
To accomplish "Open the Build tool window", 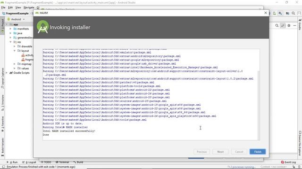I will click(78, 162).
